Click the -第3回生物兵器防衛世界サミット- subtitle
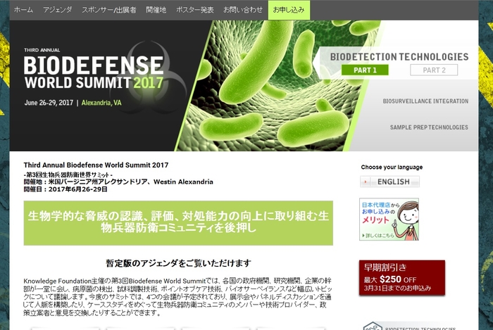This screenshot has height=330, width=493. point(68,174)
